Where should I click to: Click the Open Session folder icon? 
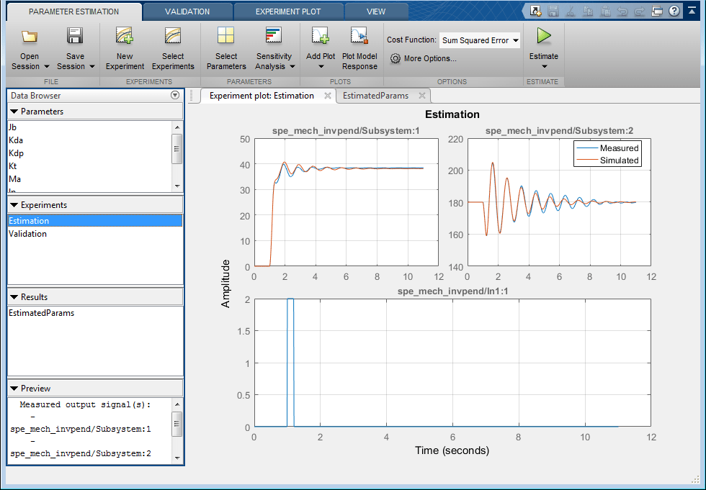pos(30,37)
